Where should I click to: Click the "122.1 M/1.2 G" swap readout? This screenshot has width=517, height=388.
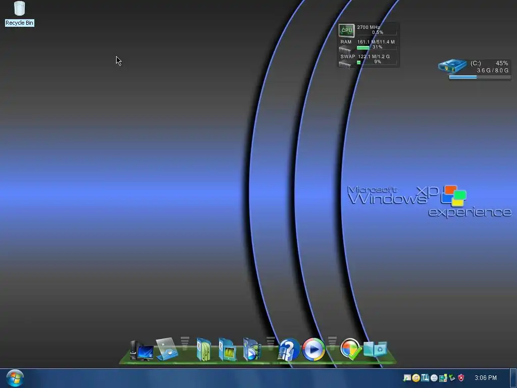tap(374, 57)
